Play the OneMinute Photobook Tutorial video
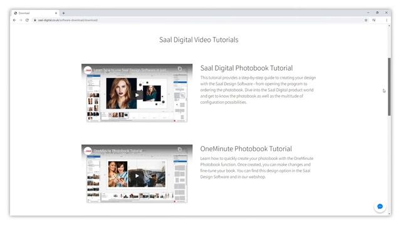This screenshot has height=225, width=401. 137,176
